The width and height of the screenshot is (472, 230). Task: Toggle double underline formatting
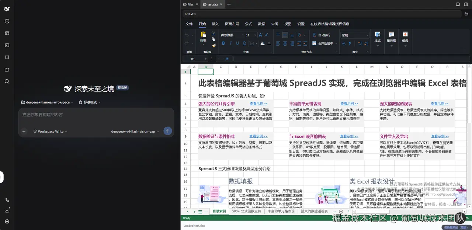(244, 43)
